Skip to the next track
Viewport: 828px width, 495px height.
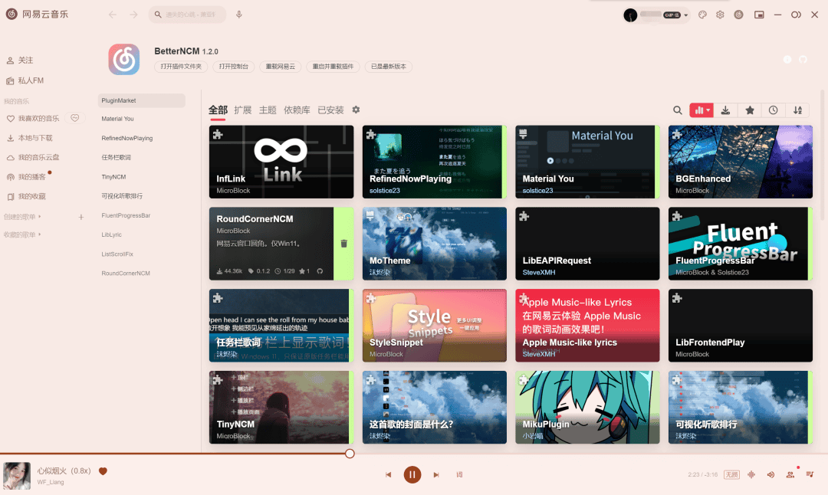[436, 475]
